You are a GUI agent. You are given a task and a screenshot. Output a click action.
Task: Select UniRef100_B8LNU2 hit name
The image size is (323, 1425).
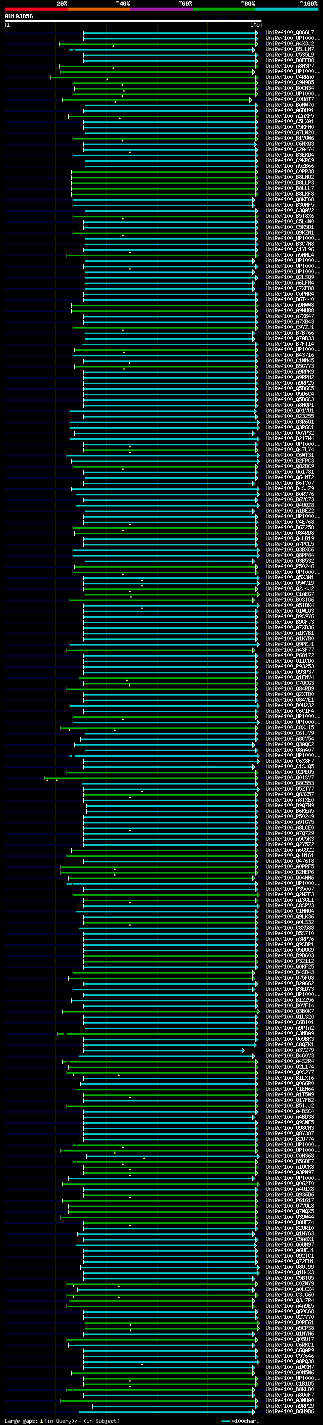289,177
